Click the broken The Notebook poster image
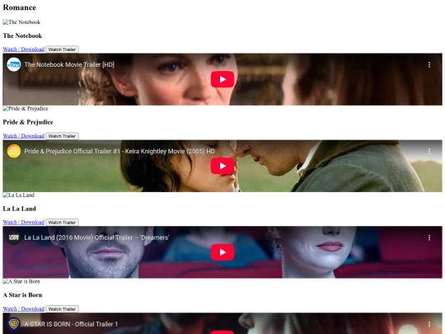Image resolution: width=445 pixels, height=334 pixels. click(x=21, y=22)
